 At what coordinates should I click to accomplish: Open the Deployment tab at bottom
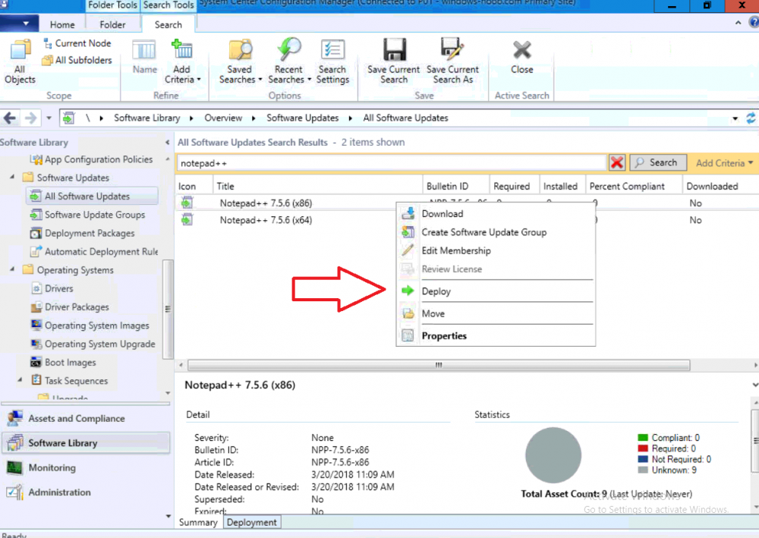tap(252, 523)
